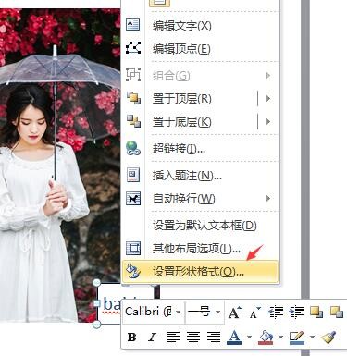Image resolution: width=347 pixels, height=356 pixels.
Task: Activate the format painter brush
Action: tap(328, 338)
